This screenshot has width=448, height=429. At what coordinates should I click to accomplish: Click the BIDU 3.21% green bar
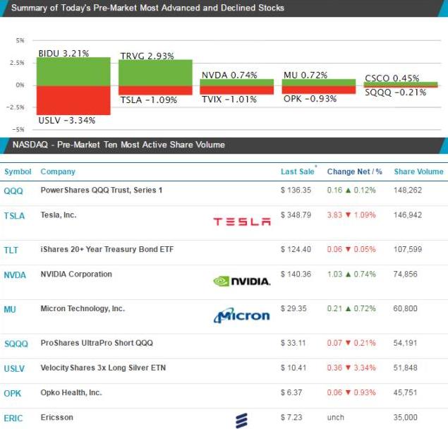[73, 71]
